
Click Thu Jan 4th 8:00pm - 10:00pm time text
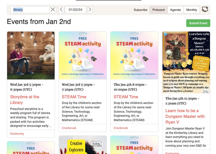coord(130,87)
